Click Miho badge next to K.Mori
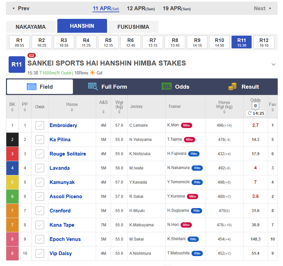The height and width of the screenshot is (266, 283). point(187,125)
